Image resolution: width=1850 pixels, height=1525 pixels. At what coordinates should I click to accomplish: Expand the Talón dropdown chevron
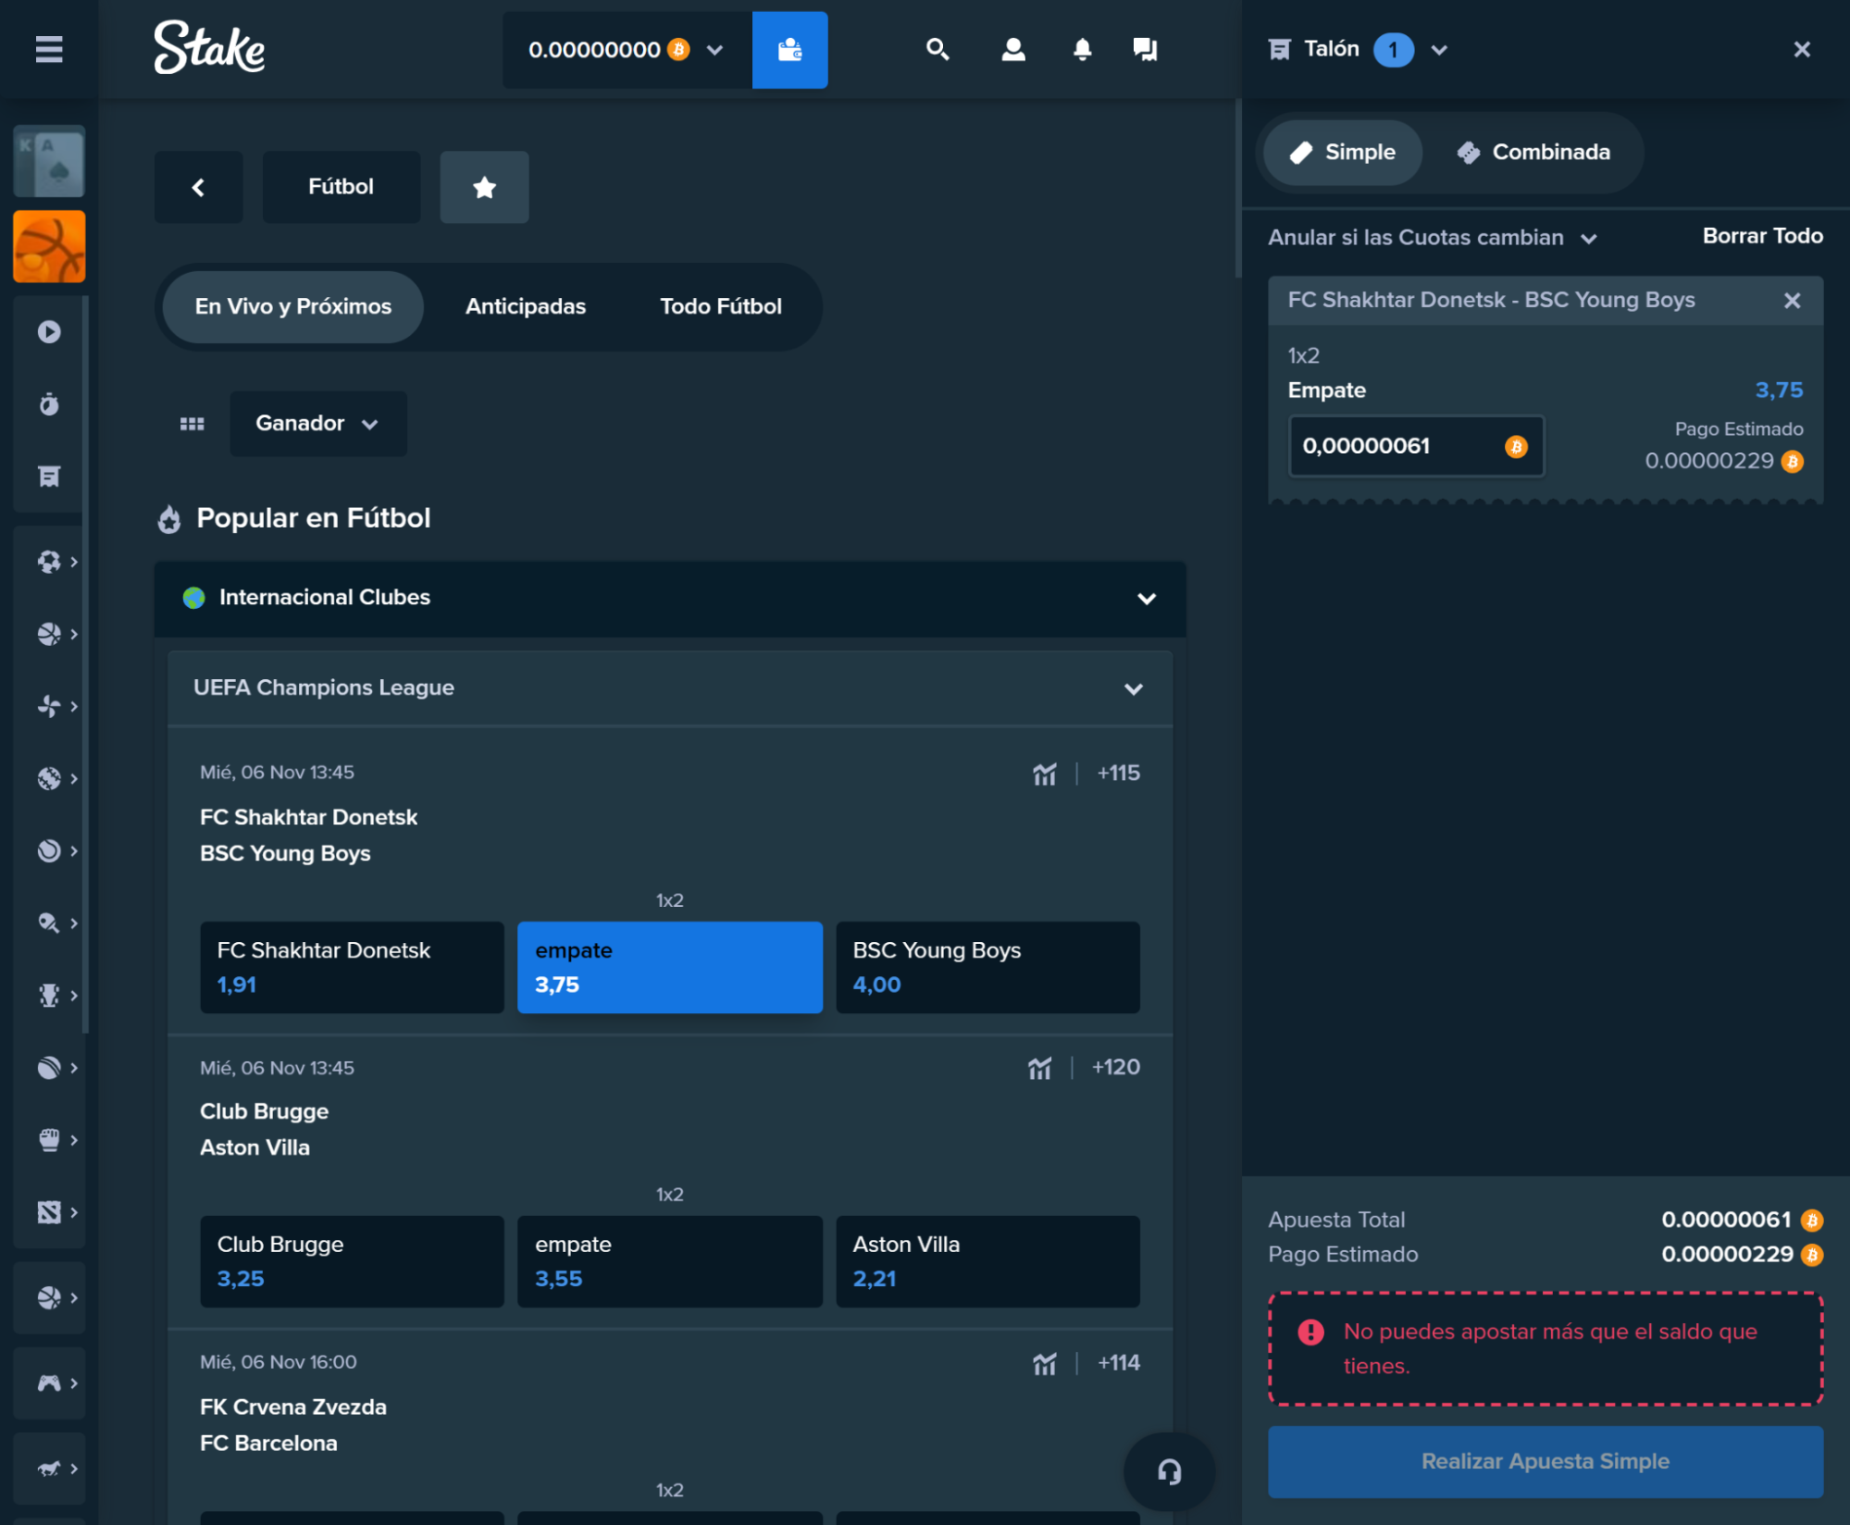[x=1438, y=50]
